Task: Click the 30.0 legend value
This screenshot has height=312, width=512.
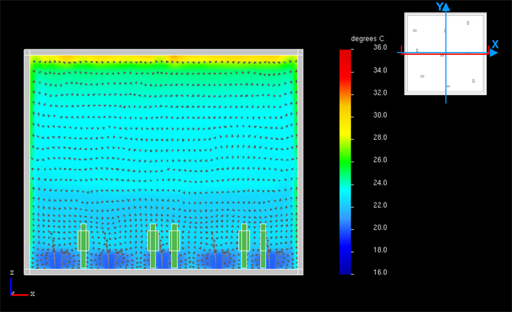Action: point(380,115)
